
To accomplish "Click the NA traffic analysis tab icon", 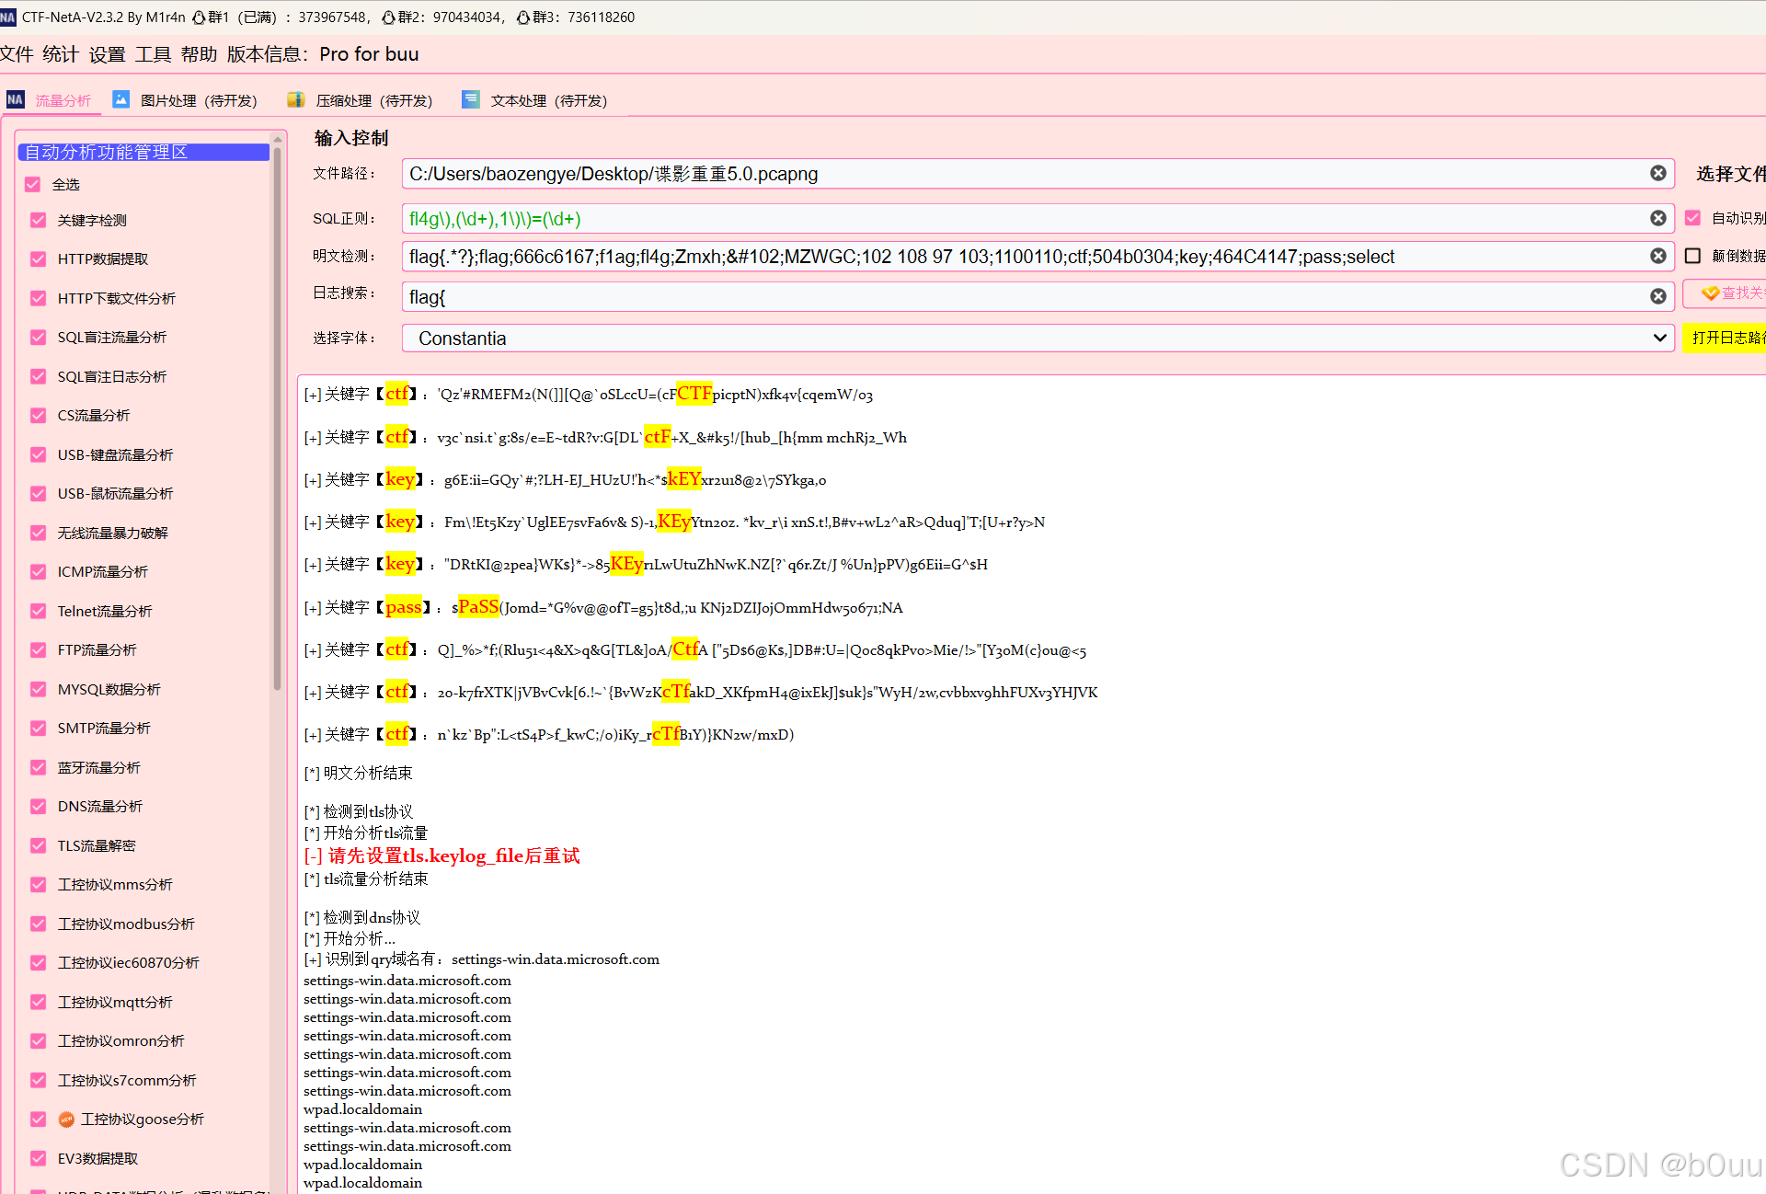I will 16,99.
